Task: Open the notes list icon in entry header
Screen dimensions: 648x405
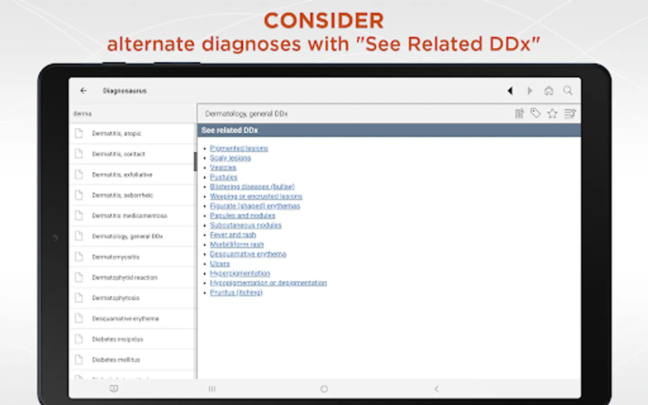Action: click(570, 113)
